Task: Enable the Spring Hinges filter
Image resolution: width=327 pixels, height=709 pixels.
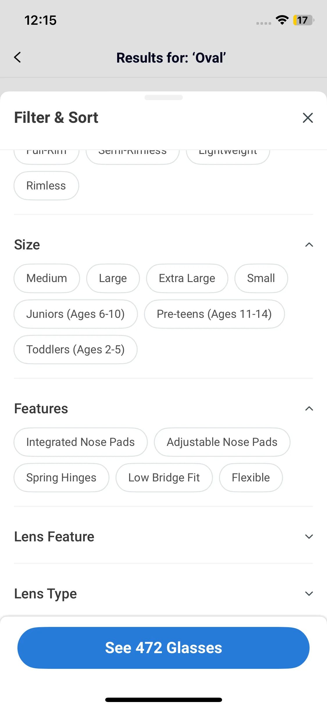Action: coord(61,478)
